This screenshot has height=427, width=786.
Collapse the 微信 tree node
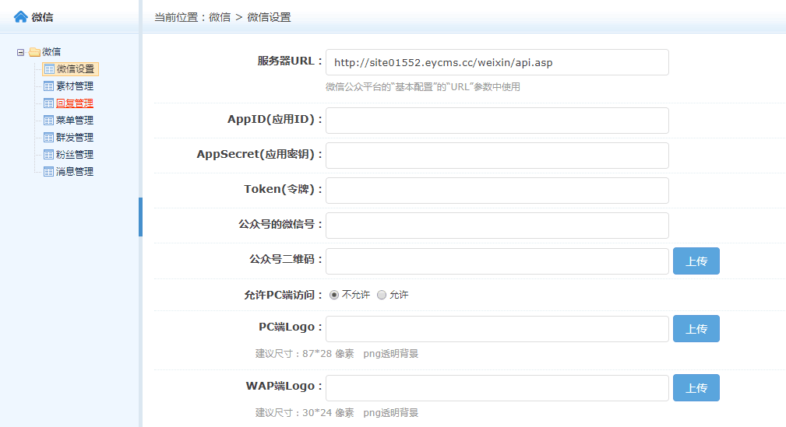pos(20,52)
